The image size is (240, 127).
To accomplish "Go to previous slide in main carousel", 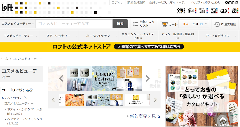I will coord(61,78).
